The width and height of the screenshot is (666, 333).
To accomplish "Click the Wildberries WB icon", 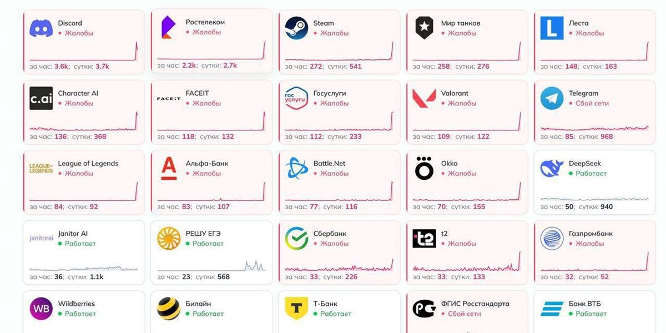I will tap(41, 309).
